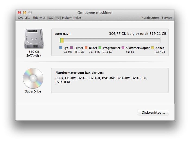This screenshot has height=142, width=190.
Task: Click the '6,1 MB' audio size value
Action: tap(68, 52)
